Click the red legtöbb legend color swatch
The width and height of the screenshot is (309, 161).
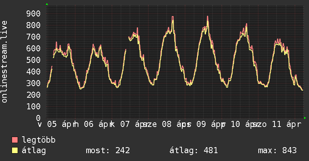click(x=15, y=140)
